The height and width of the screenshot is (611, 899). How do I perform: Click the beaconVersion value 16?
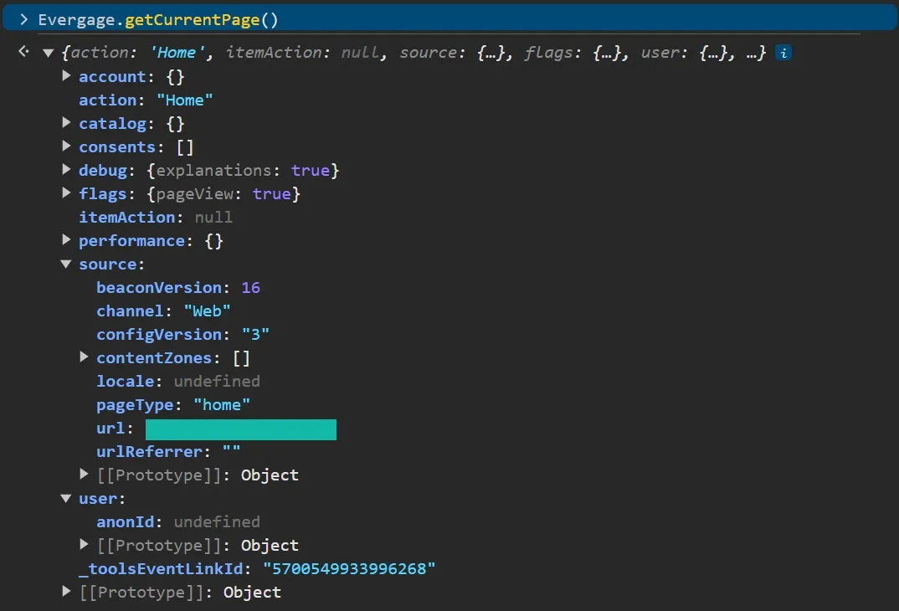(250, 287)
